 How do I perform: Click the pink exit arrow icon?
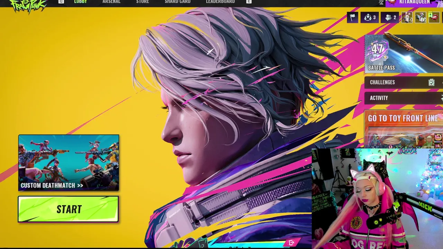pos(291,243)
